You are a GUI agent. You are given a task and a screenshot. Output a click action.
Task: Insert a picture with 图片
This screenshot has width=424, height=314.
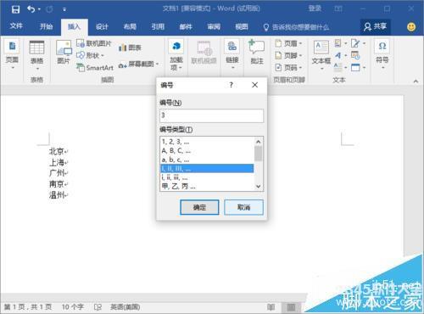(64, 53)
